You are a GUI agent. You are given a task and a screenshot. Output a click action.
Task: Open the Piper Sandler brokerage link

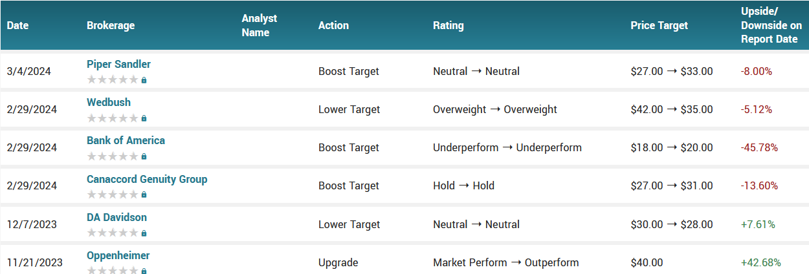tap(118, 64)
